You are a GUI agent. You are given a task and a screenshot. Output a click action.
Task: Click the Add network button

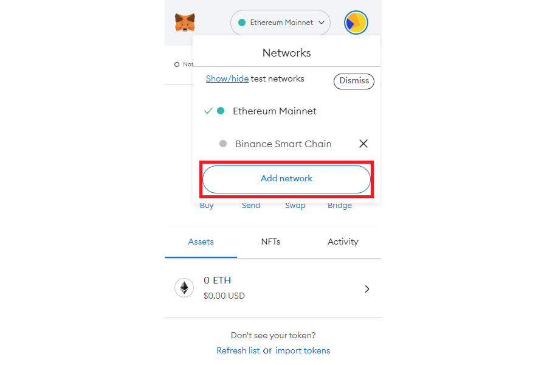286,179
